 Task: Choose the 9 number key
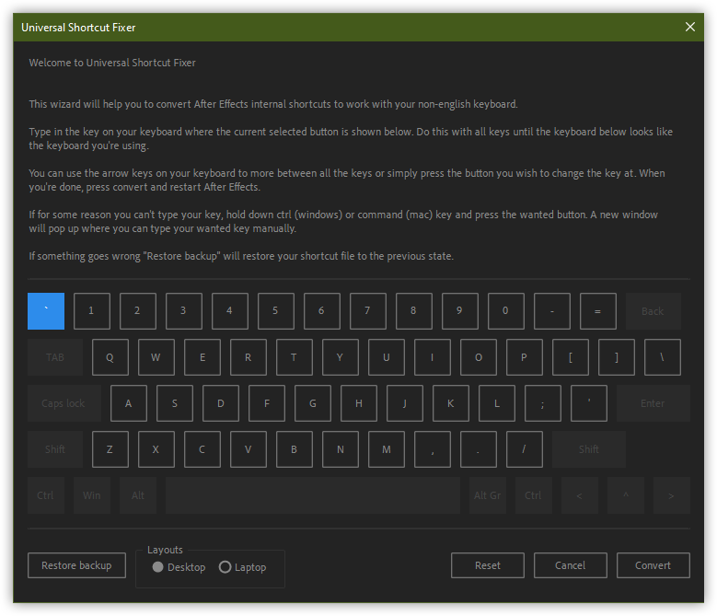(460, 311)
